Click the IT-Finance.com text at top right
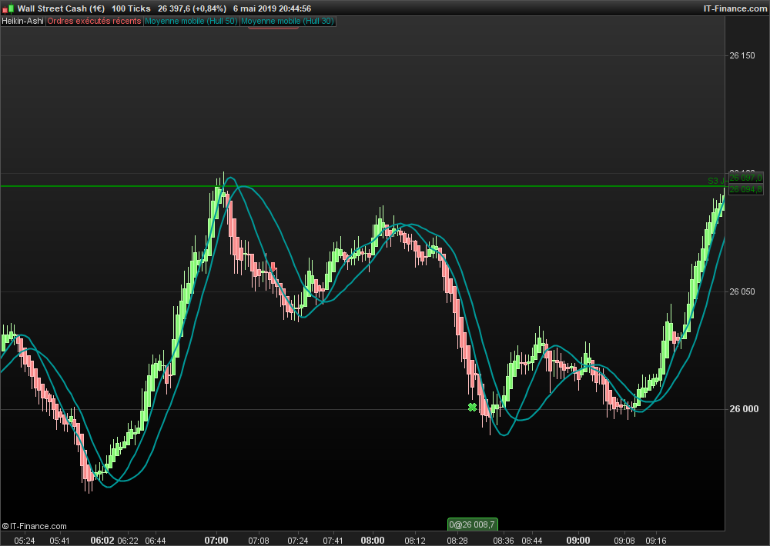This screenshot has height=546, width=770. (735, 8)
